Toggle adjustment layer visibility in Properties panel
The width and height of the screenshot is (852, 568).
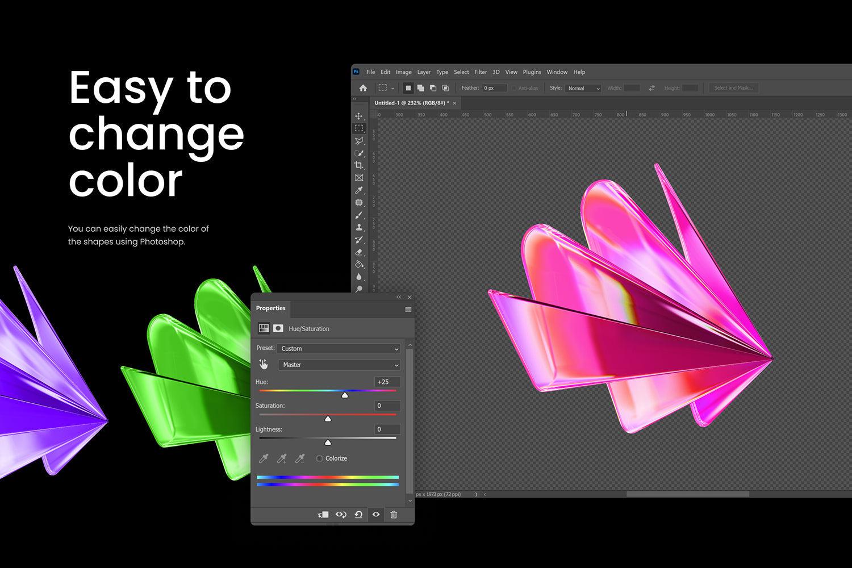click(377, 514)
